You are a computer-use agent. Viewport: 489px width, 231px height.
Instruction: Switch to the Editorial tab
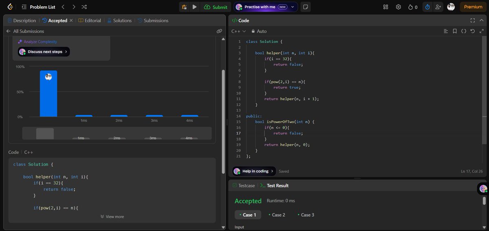click(90, 20)
